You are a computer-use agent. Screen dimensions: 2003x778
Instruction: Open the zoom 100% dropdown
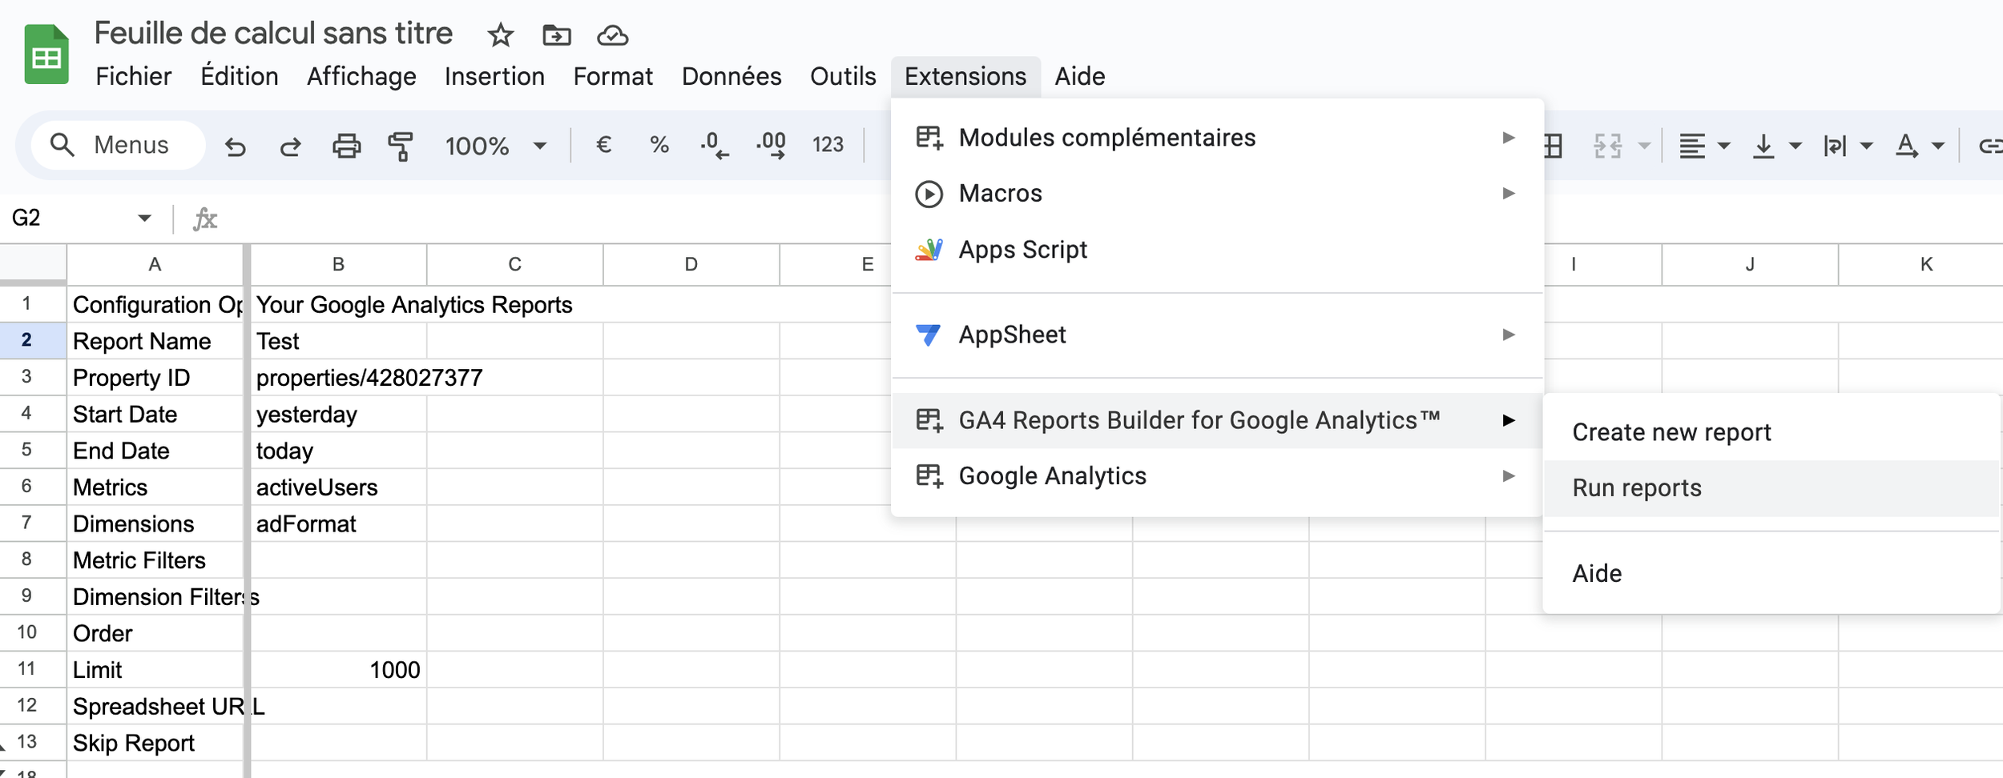pyautogui.click(x=496, y=146)
